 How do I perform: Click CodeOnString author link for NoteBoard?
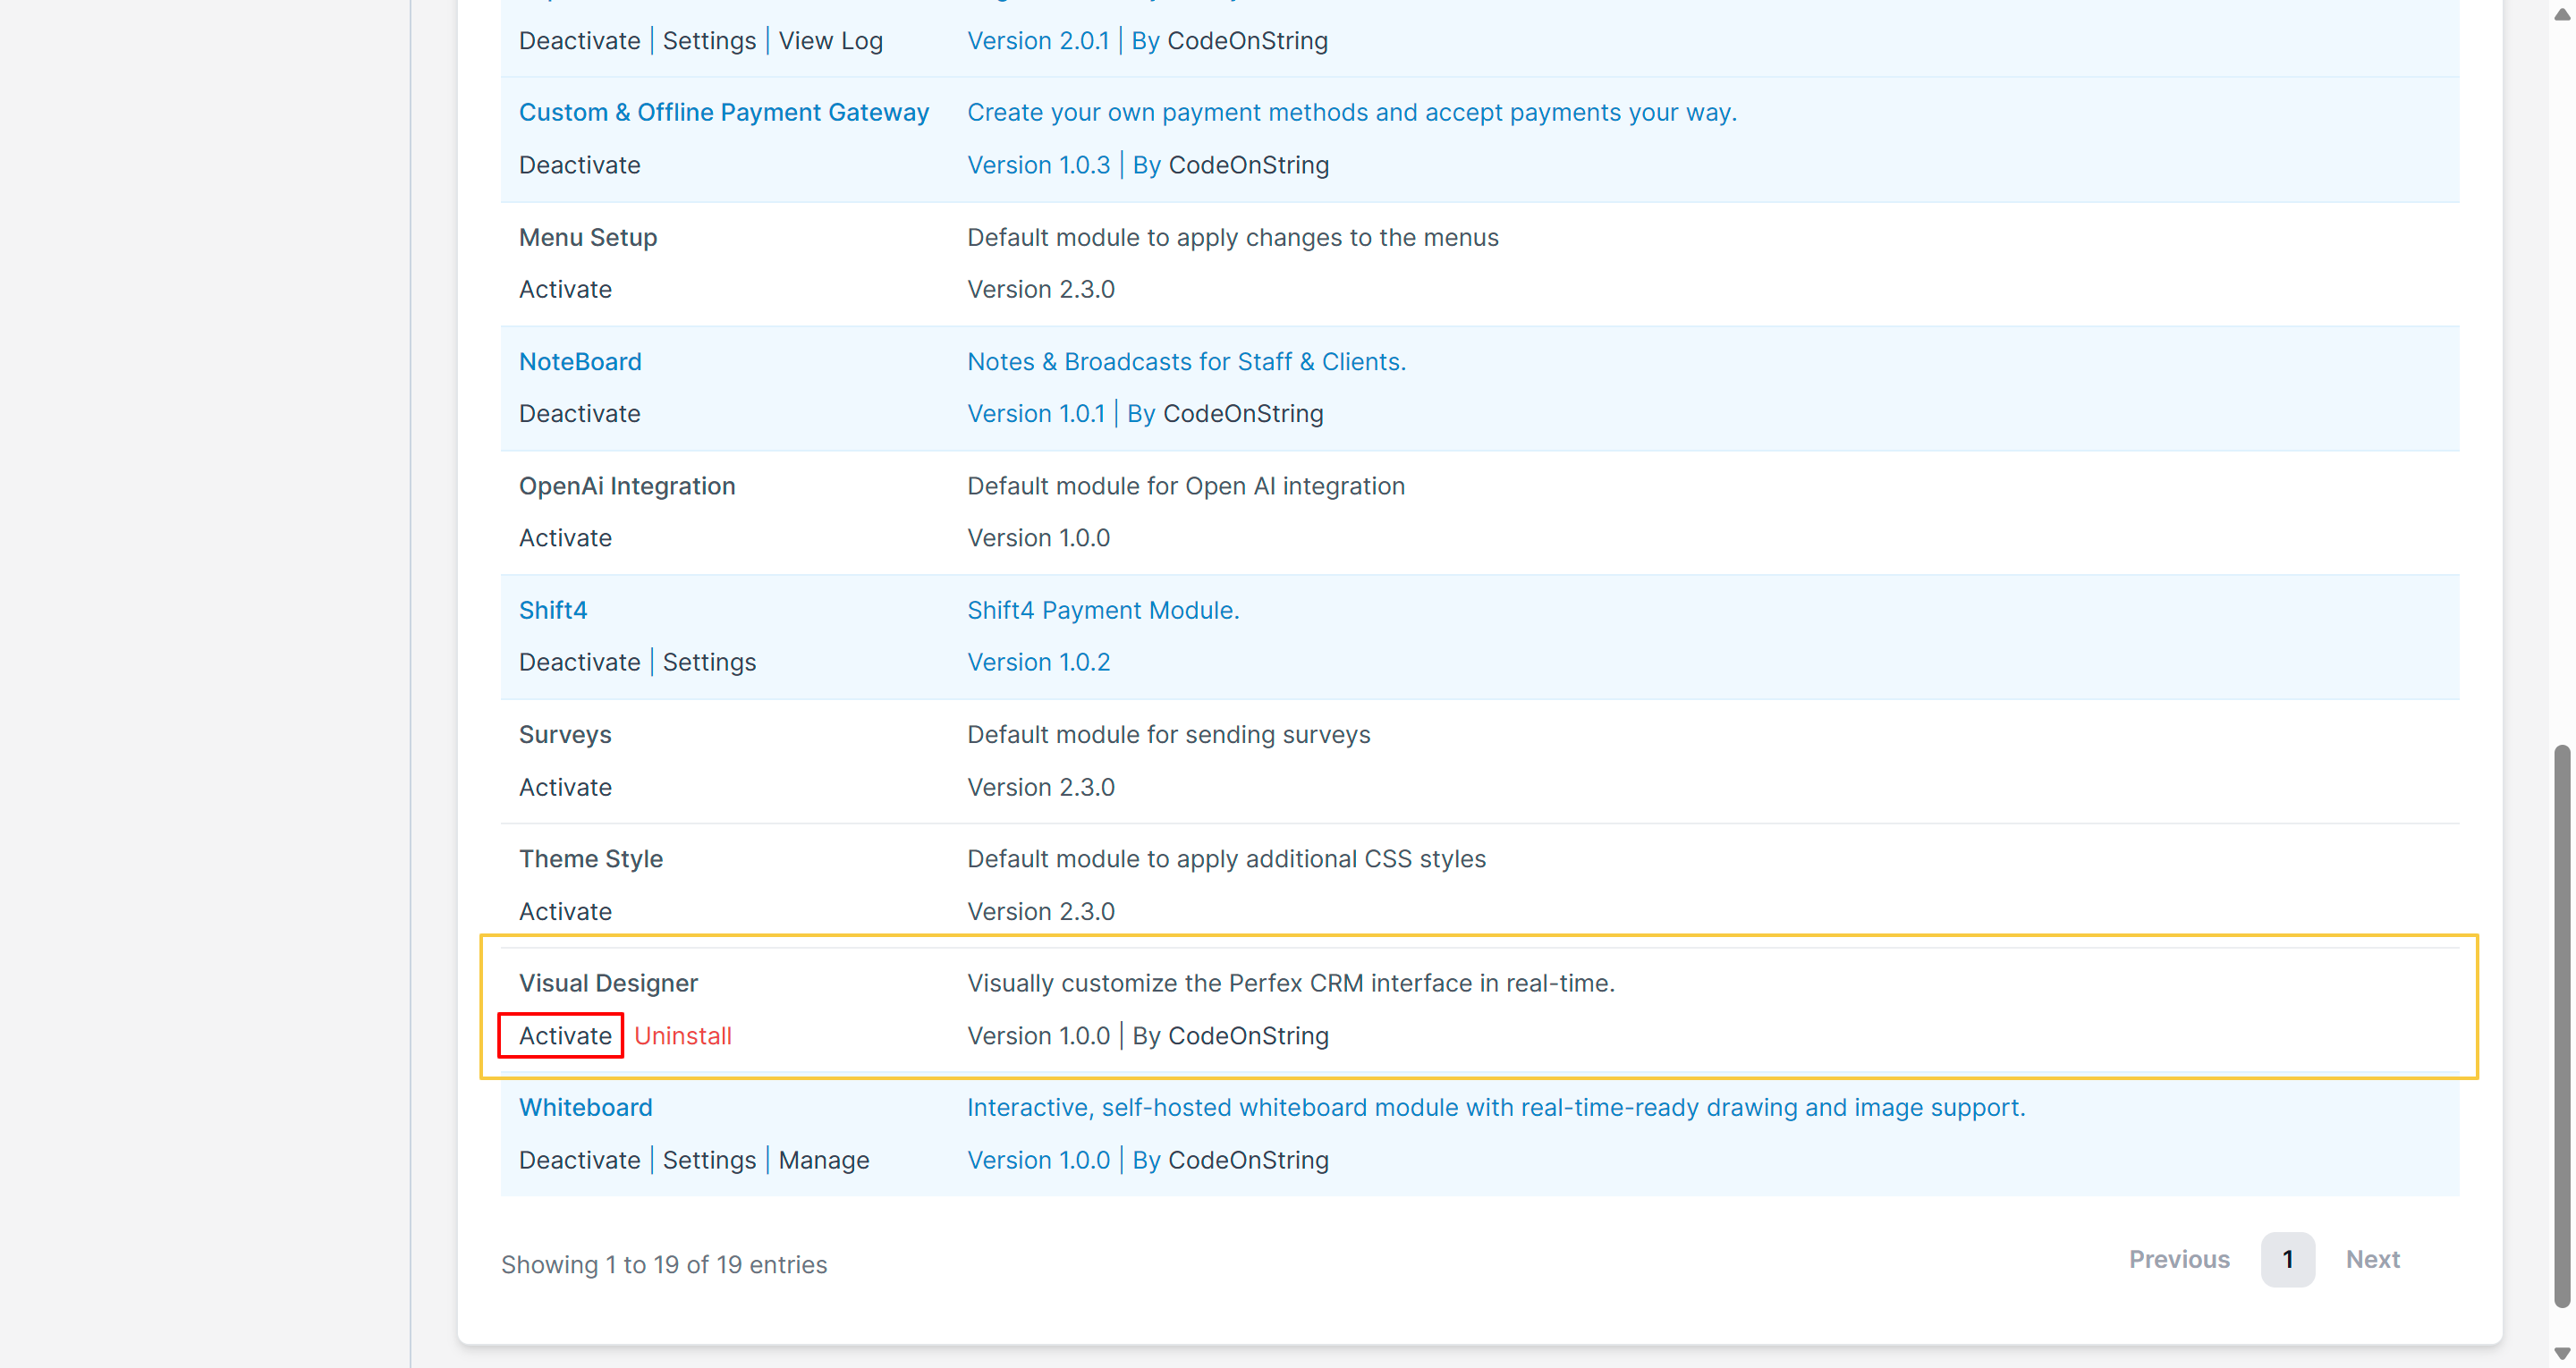pos(1242,413)
